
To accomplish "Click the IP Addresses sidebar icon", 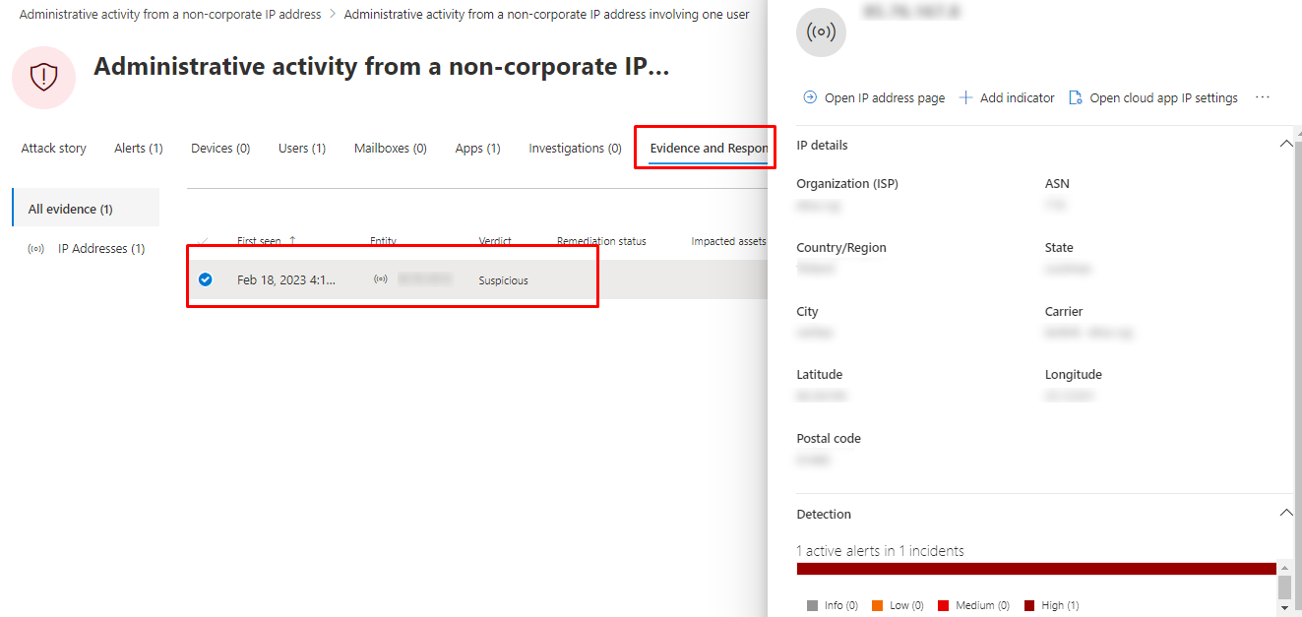I will click(36, 249).
